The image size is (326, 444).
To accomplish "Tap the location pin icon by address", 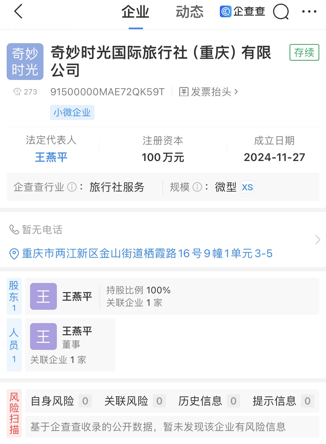I will click(x=14, y=254).
